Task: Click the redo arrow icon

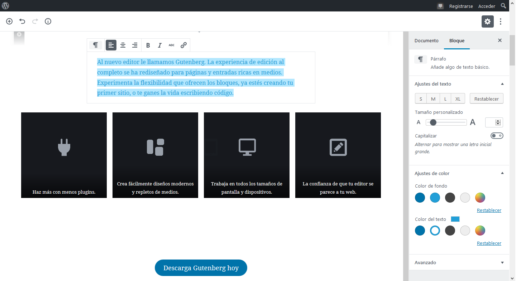Action: pos(35,21)
